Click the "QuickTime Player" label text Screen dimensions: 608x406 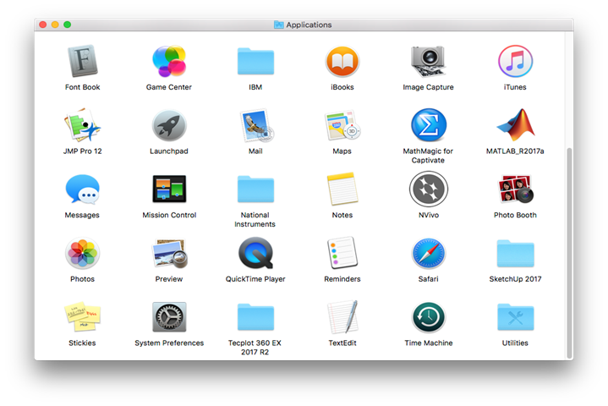coord(255,279)
